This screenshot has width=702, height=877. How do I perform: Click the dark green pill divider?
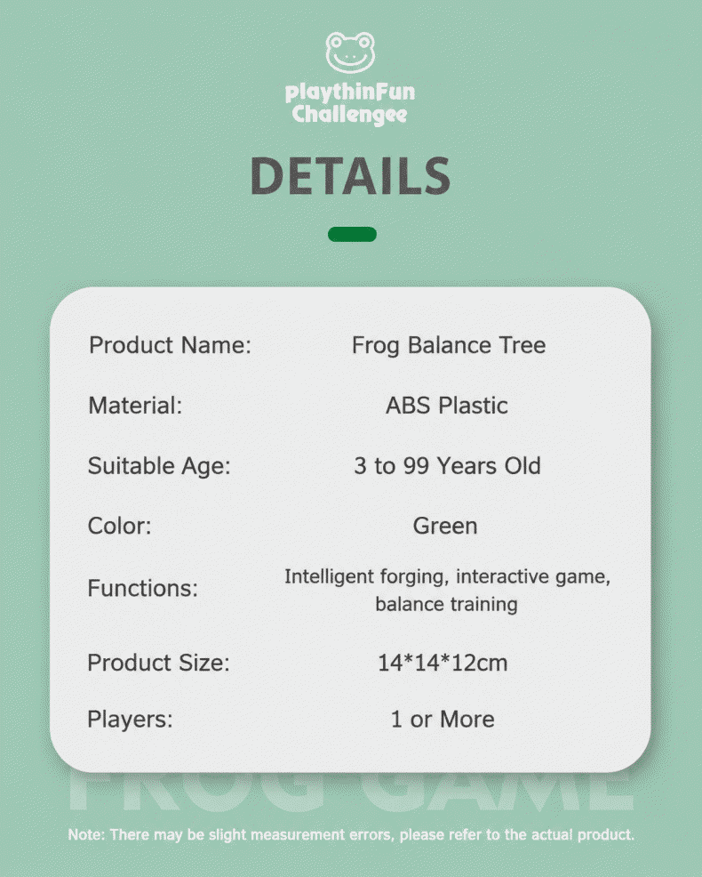tap(352, 234)
